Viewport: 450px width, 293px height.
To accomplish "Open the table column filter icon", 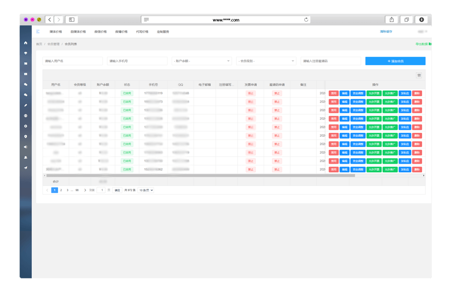I will (419, 75).
